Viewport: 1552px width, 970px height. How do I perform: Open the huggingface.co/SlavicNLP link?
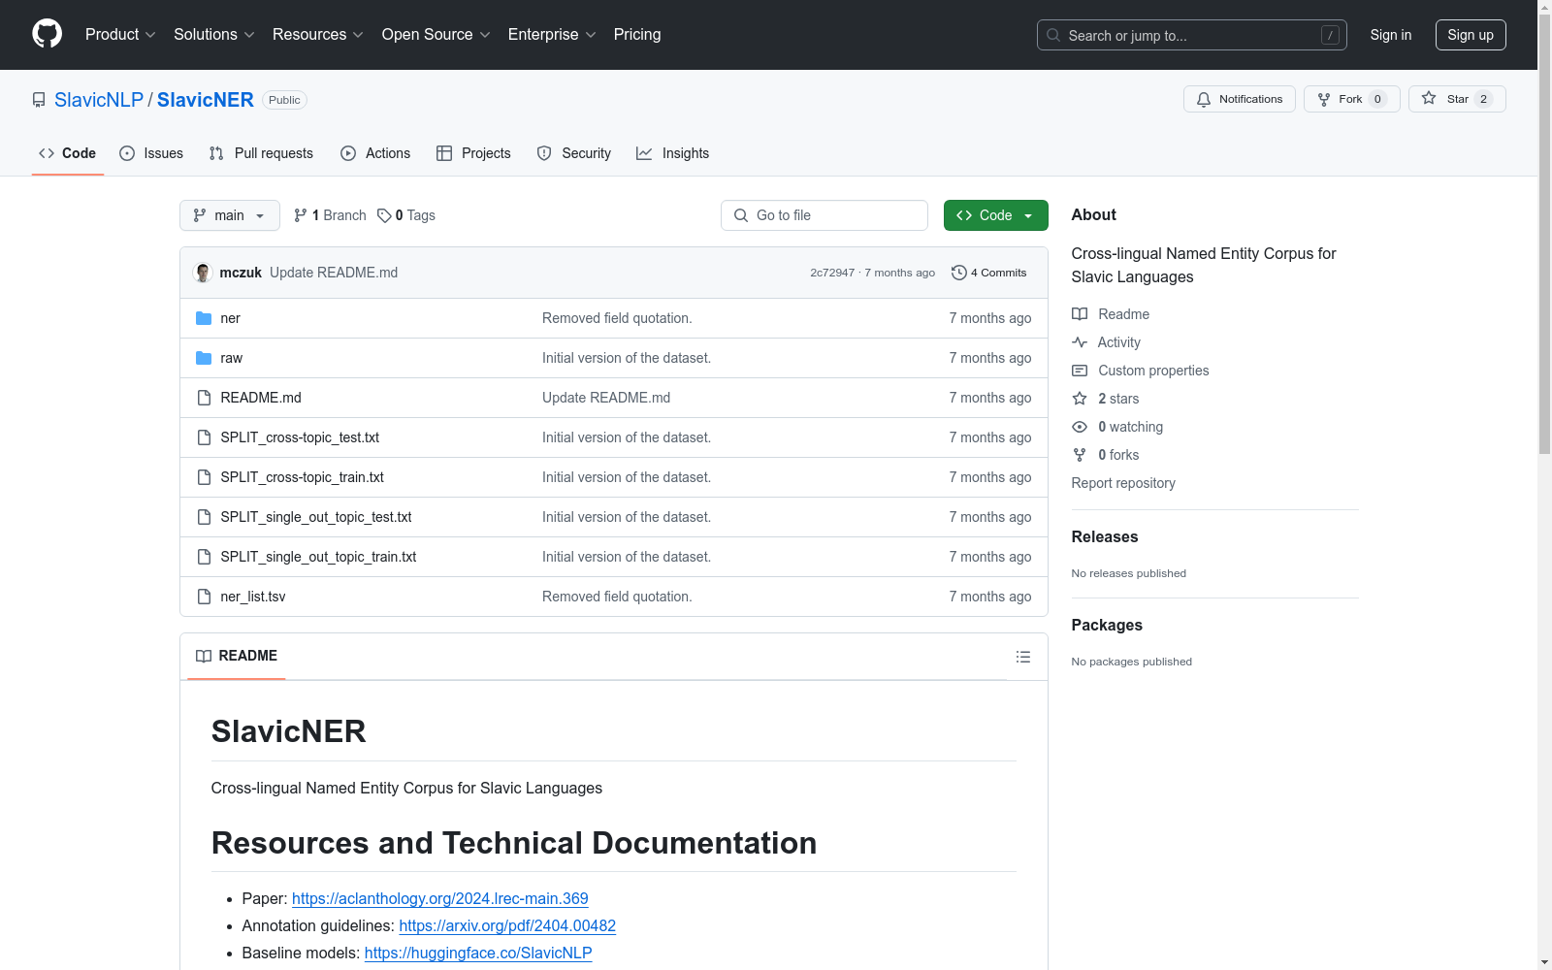point(478,953)
